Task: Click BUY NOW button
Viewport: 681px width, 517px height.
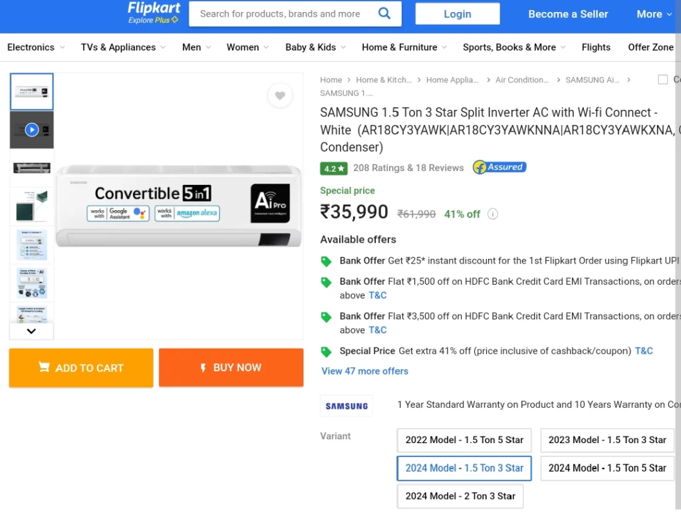Action: click(231, 367)
